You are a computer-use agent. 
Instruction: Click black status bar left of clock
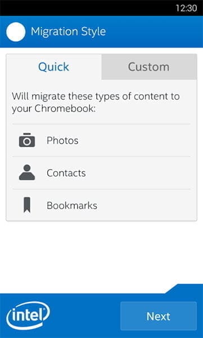coord(86,8)
